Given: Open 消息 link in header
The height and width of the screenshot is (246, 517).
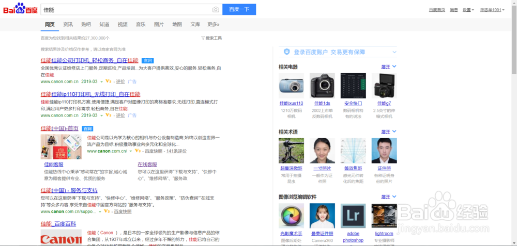Looking at the screenshot, I should pyautogui.click(x=454, y=10).
